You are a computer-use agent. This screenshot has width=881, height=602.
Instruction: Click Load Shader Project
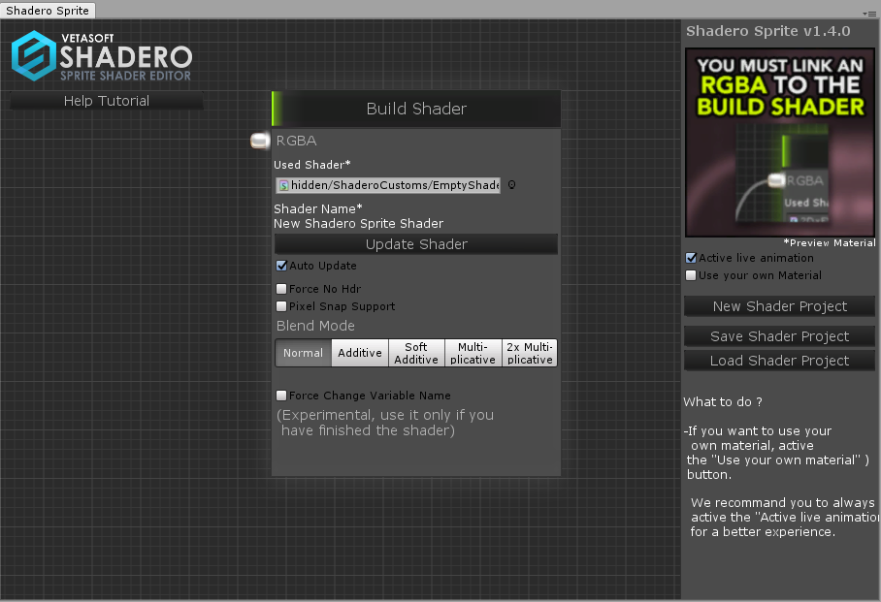pos(779,361)
